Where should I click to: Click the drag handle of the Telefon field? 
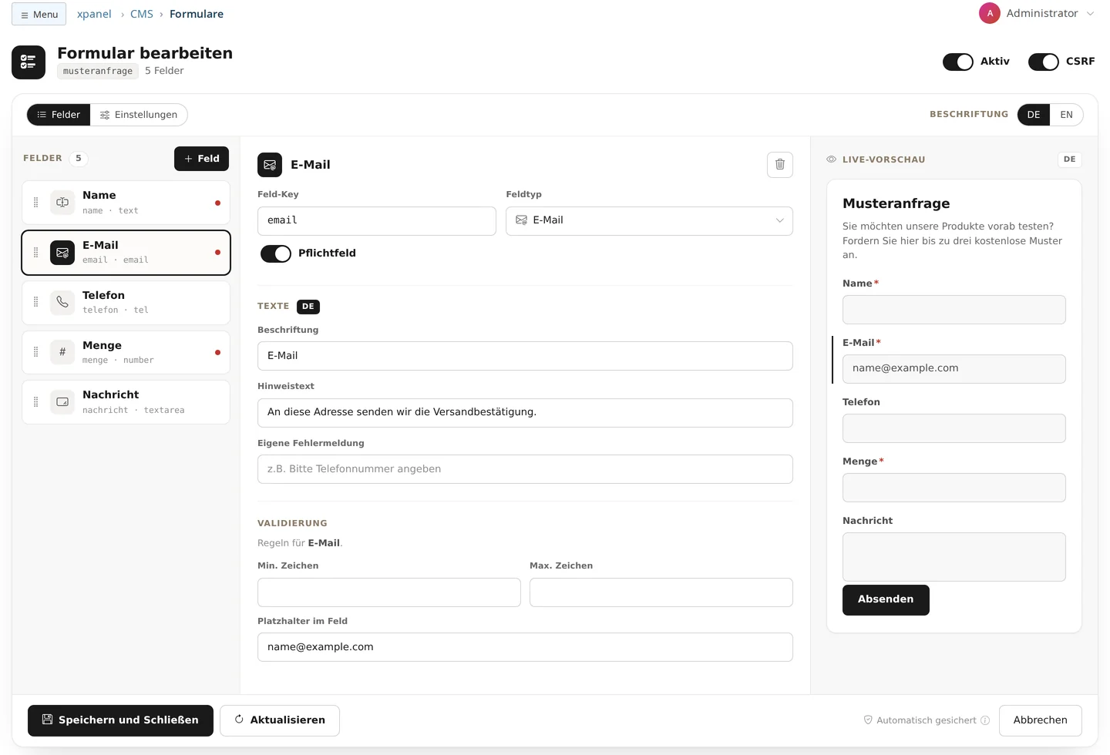click(x=35, y=303)
